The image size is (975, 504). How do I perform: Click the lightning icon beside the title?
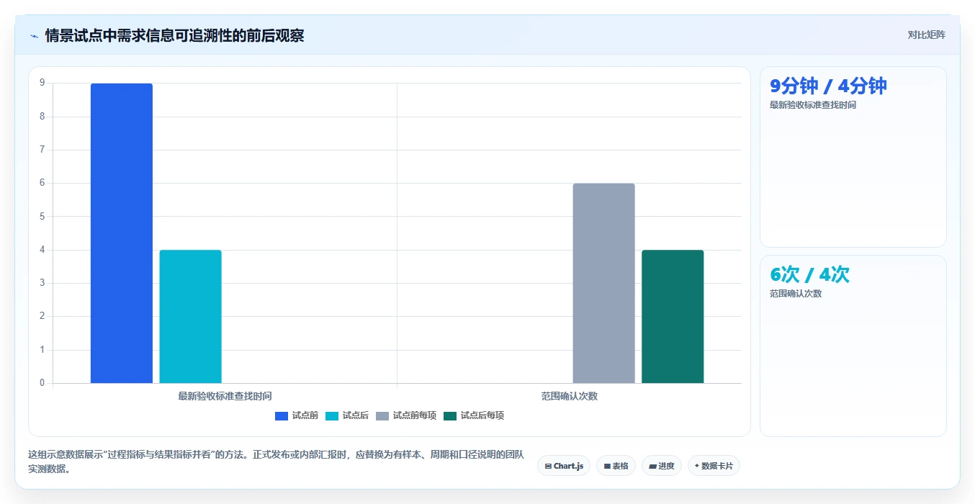point(34,36)
